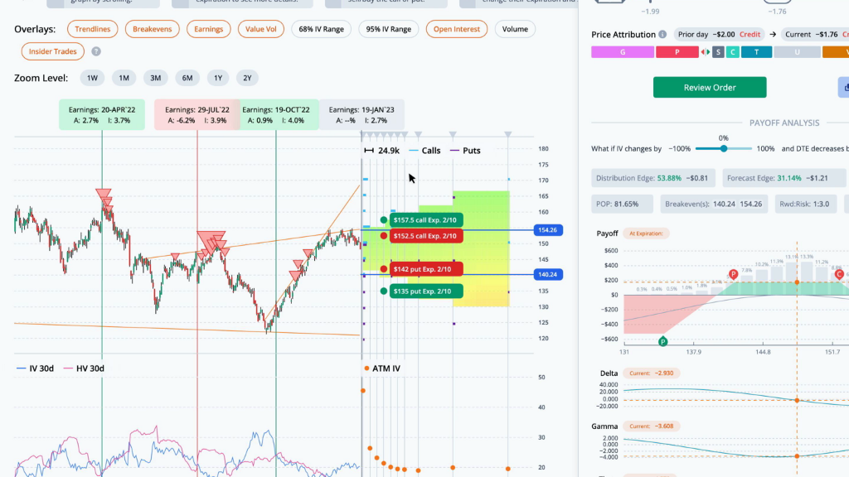Toggle the Trendlines overlay
Image resolution: width=849 pixels, height=477 pixels.
pyautogui.click(x=93, y=29)
